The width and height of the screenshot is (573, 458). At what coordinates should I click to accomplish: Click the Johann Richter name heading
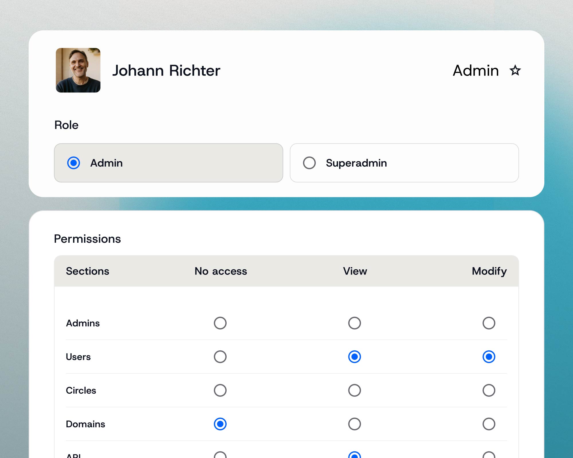pyautogui.click(x=166, y=70)
